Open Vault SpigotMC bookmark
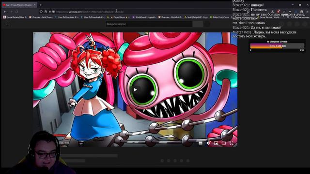310x174 pixels. click(196, 17)
